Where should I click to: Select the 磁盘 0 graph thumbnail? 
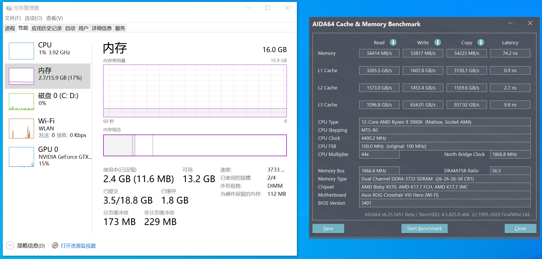tap(21, 102)
